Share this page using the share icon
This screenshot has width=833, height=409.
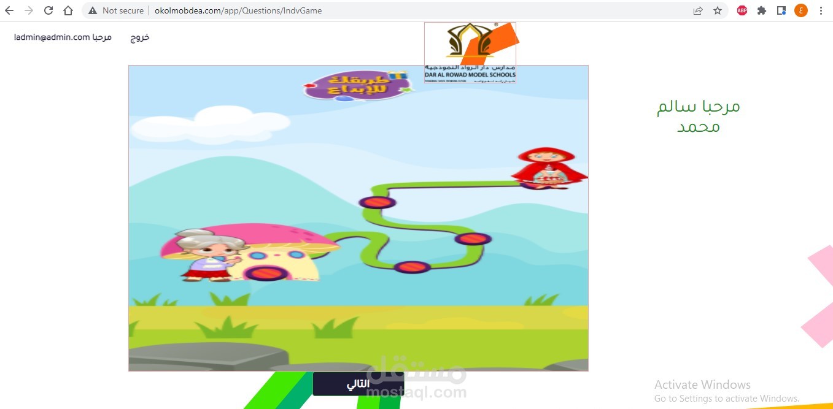point(698,10)
